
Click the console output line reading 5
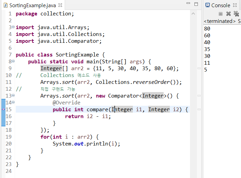206,70
